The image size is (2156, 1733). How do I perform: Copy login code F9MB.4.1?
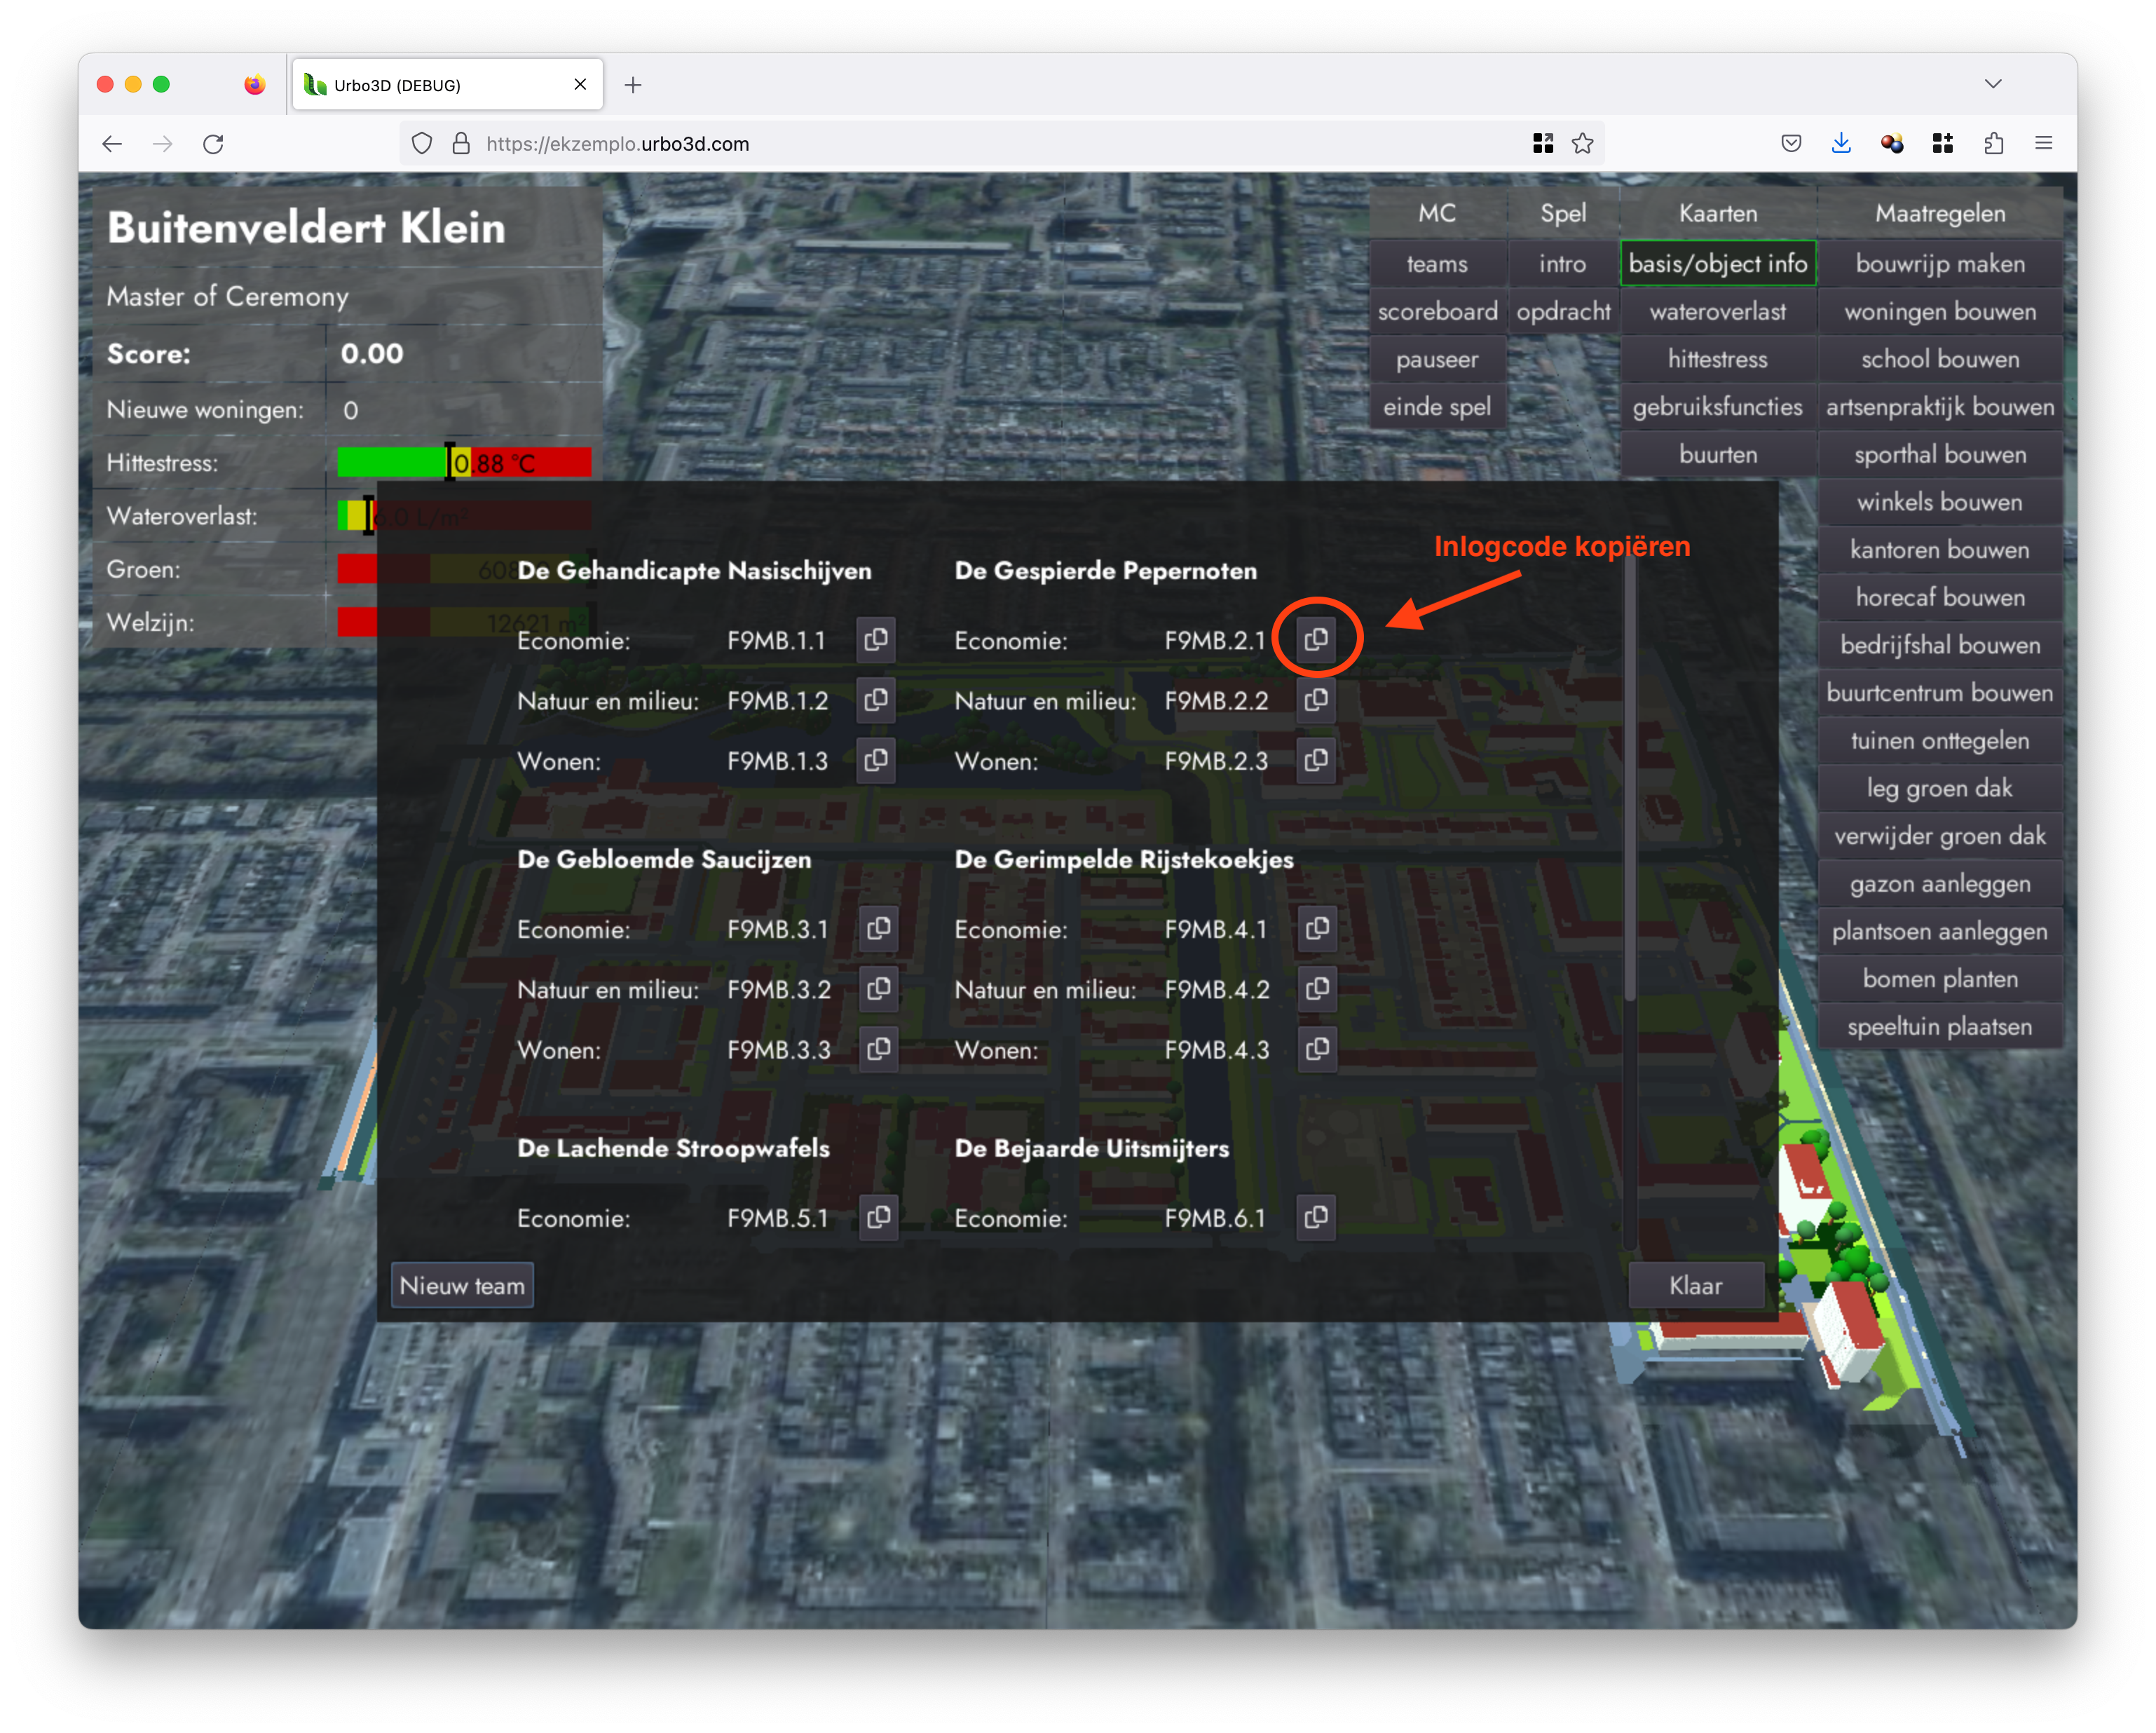(x=1318, y=929)
